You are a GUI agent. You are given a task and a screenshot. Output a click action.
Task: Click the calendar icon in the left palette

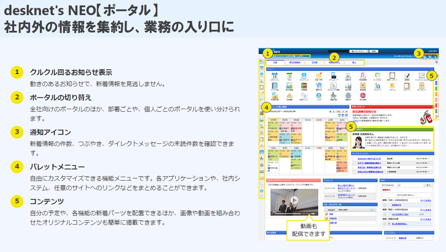pos(261,68)
